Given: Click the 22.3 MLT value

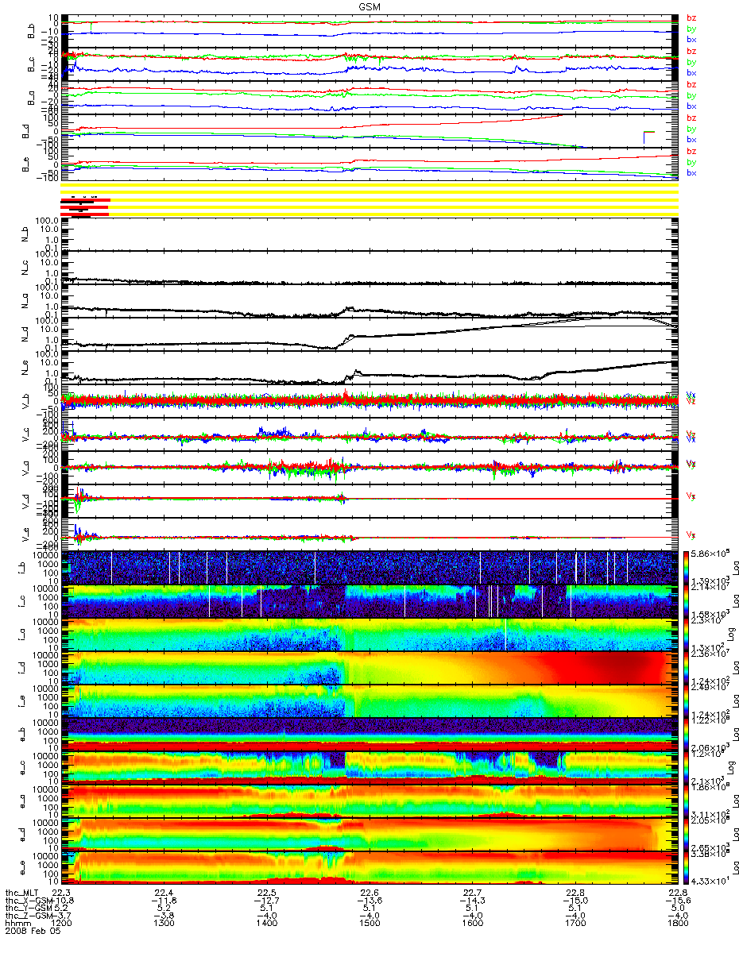Looking at the screenshot, I should [x=62, y=893].
